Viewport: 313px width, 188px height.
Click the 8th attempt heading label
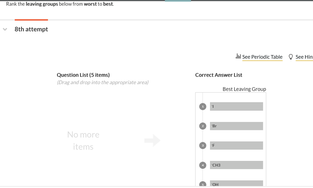coord(31,29)
